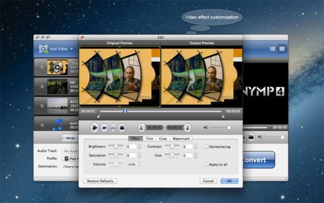The image size is (324, 203).
Task: Click the Contrast value field
Action: (188, 147)
